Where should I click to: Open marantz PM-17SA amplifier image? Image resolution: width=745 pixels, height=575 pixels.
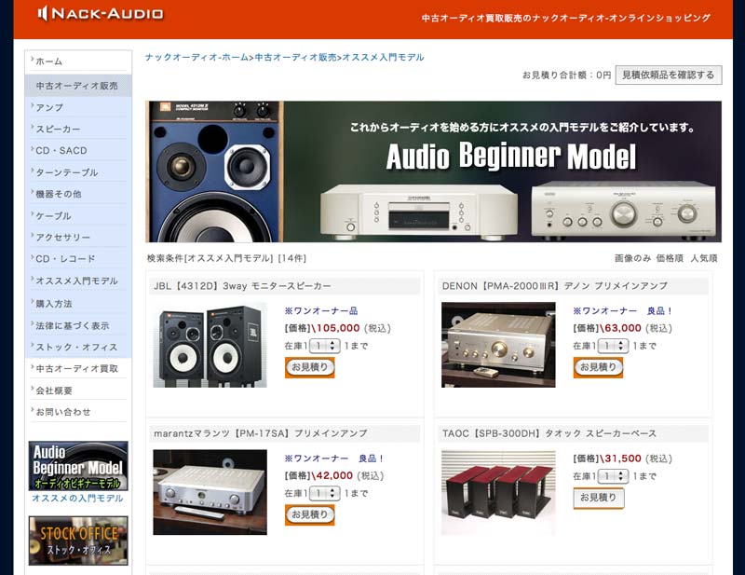pyautogui.click(x=210, y=492)
